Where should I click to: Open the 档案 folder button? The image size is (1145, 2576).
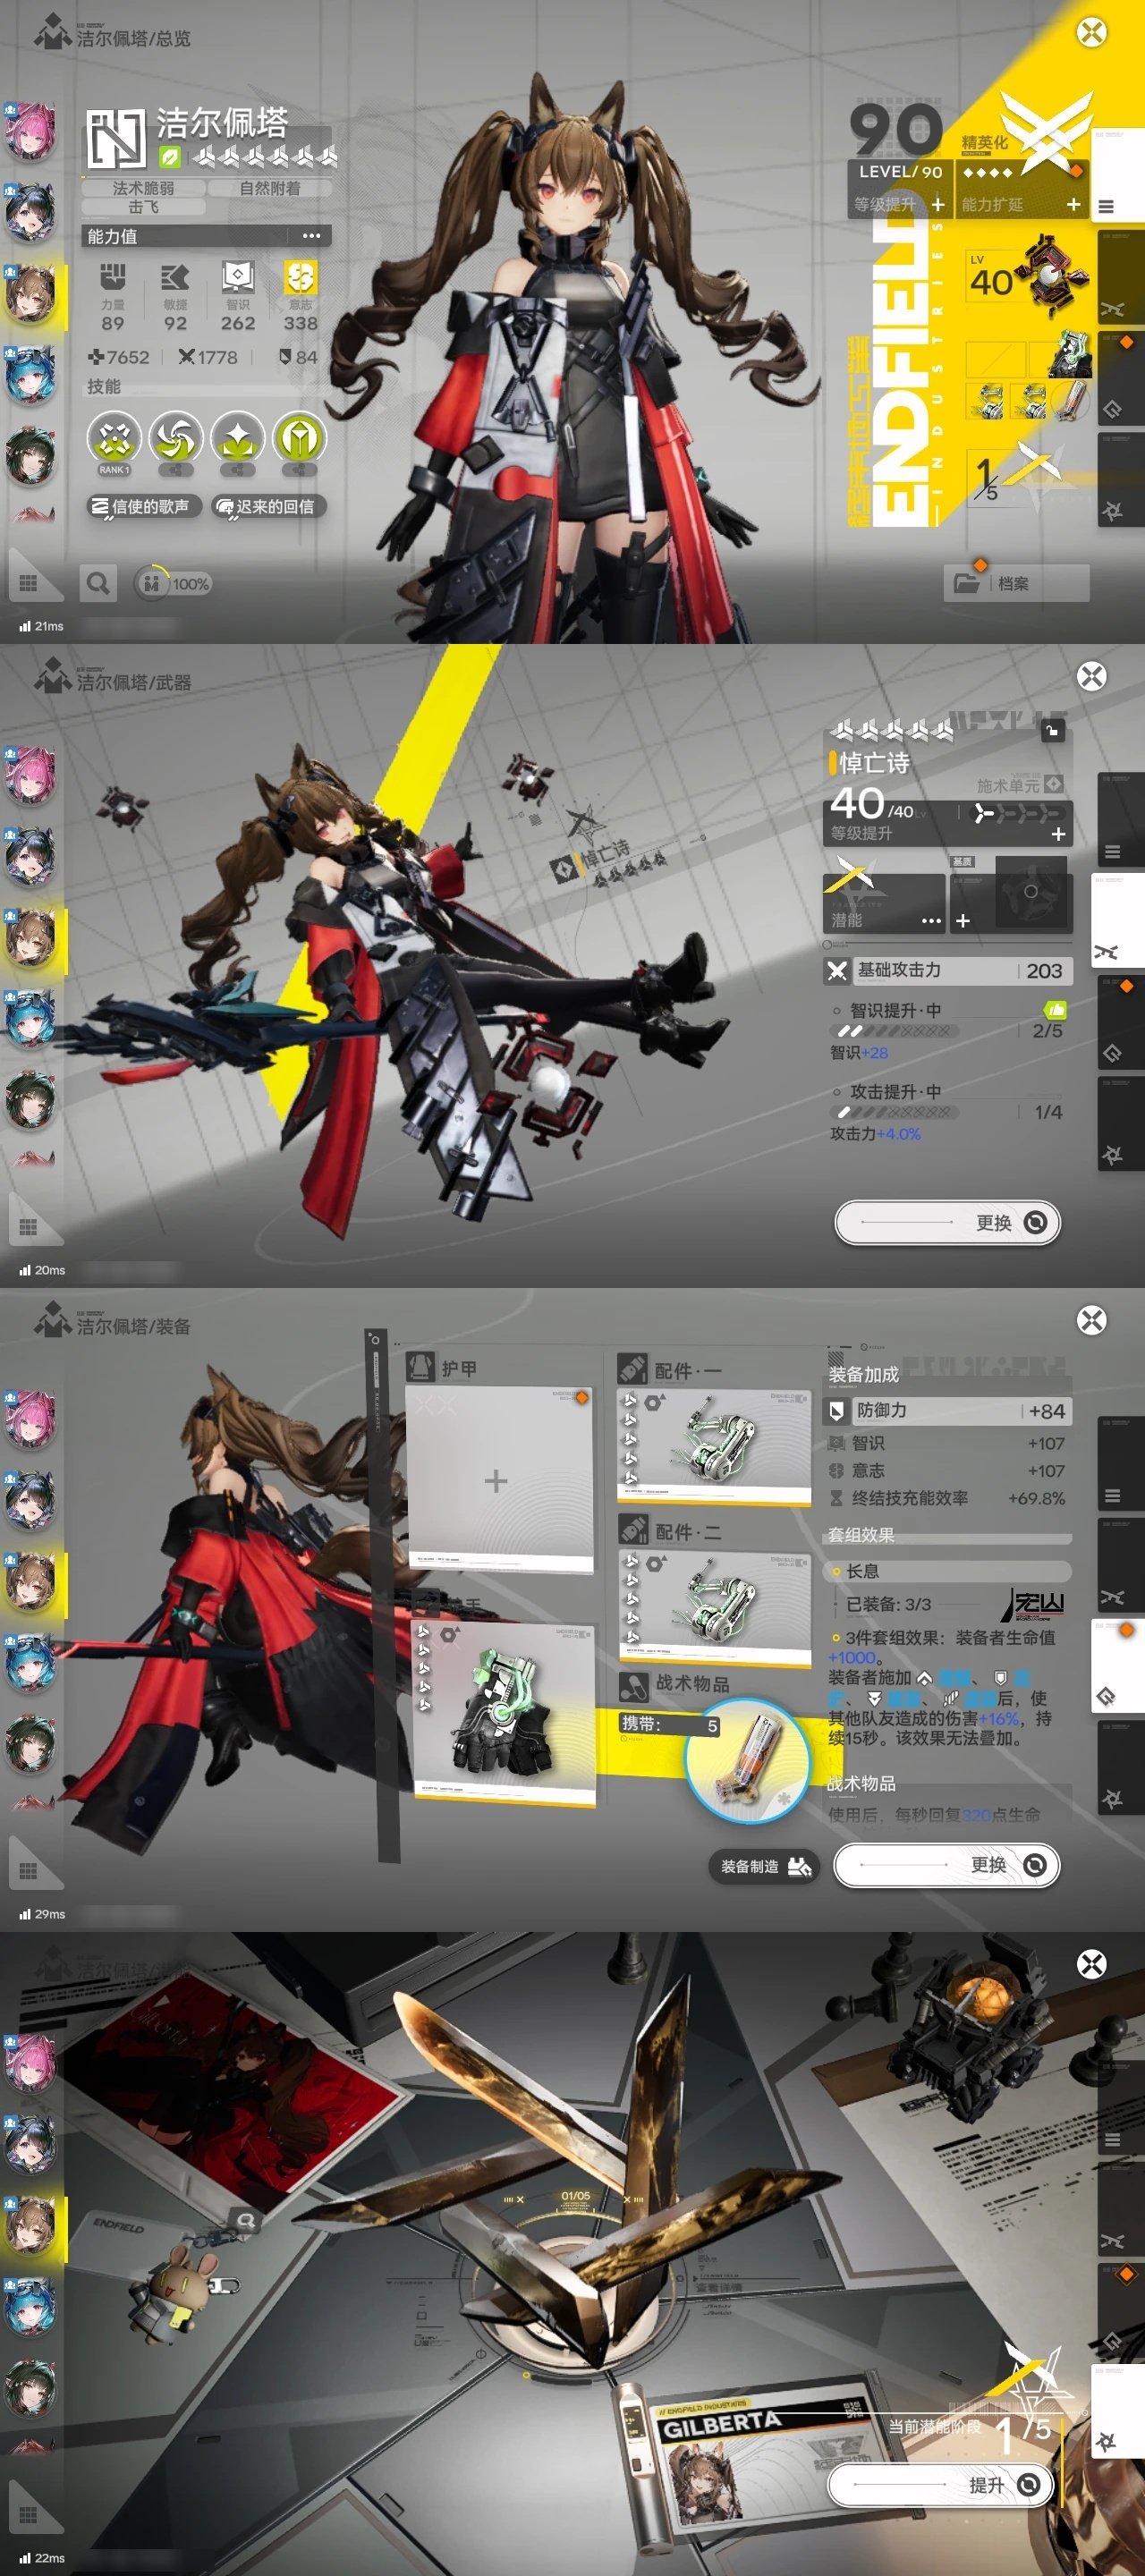click(1015, 583)
